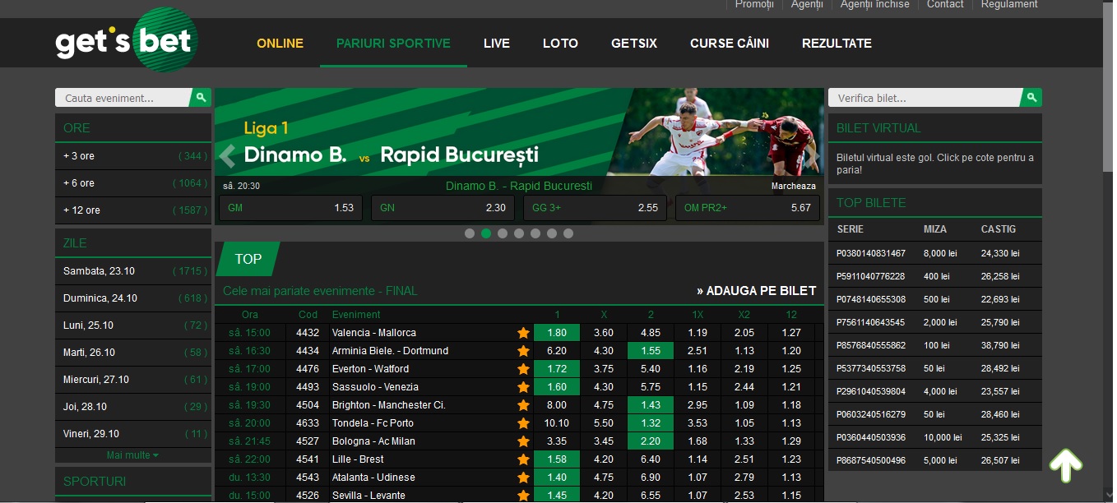Open the Regulament link
This screenshot has width=1117, height=503.
pos(1009,5)
